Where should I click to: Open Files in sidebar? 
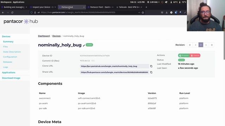(x=5, y=47)
